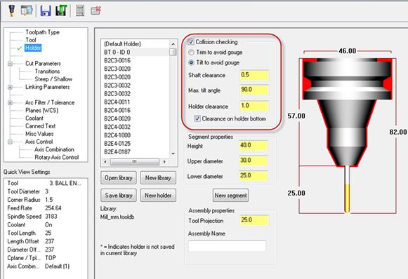Click the blue floppy disk save icon
Screen dimensions: 408x279
[x=46, y=11]
